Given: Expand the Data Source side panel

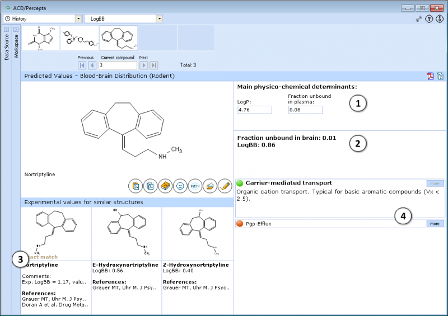Looking at the screenshot, I should pyautogui.click(x=6, y=30).
